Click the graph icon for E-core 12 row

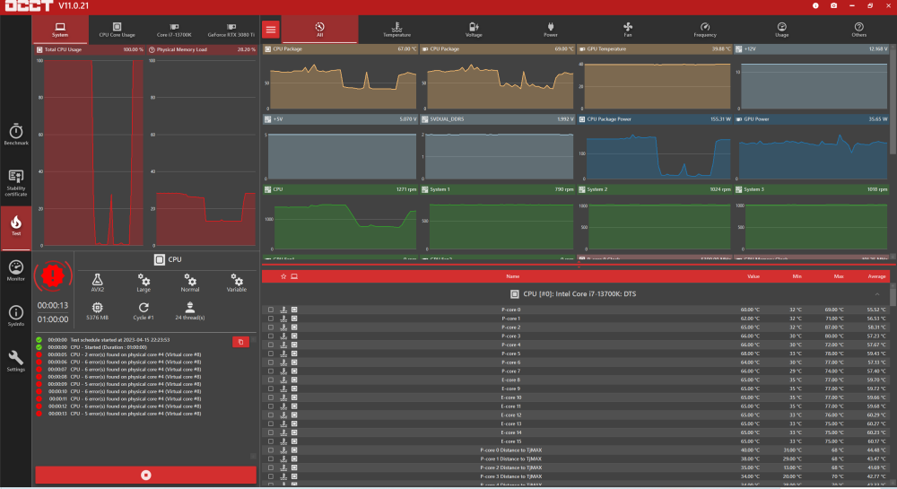(x=283, y=415)
